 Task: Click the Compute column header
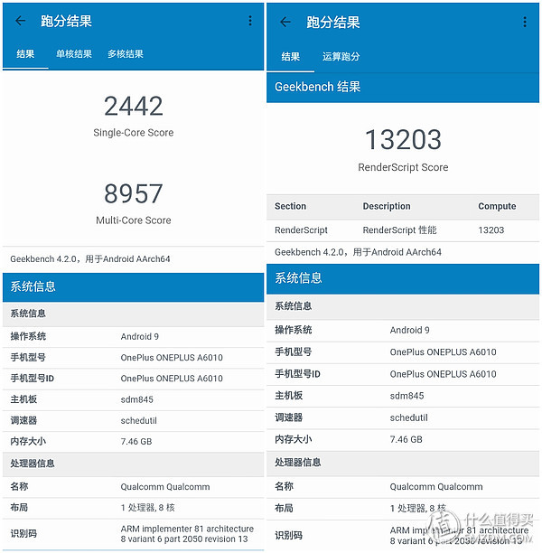(x=497, y=206)
